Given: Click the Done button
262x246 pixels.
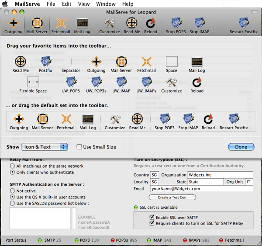Looking at the screenshot, I should click(x=241, y=147).
